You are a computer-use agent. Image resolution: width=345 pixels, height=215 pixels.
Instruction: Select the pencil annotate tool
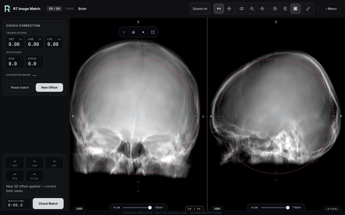point(308,9)
